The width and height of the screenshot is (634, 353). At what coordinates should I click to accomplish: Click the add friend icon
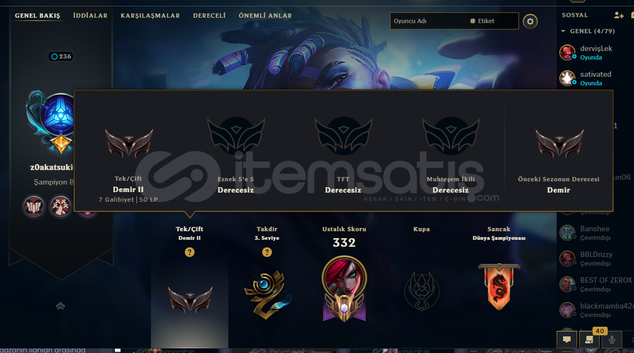(x=618, y=16)
